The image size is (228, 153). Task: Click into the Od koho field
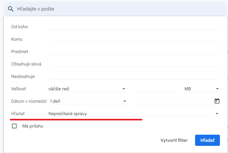click(134, 27)
